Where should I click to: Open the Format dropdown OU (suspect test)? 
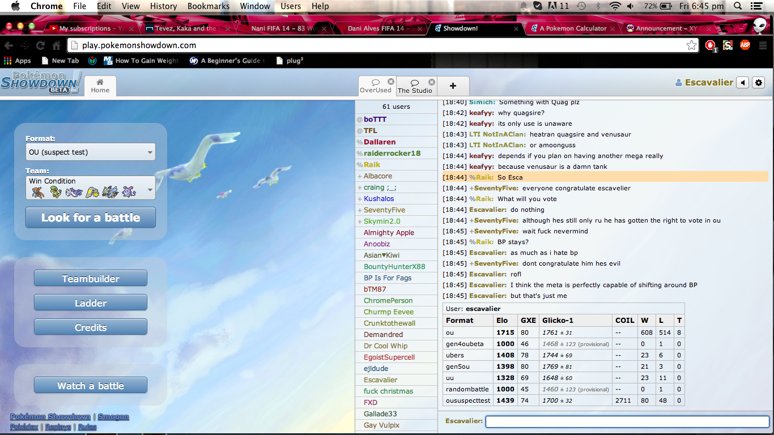tap(91, 152)
